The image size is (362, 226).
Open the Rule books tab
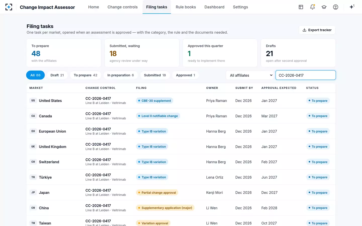pyautogui.click(x=186, y=7)
